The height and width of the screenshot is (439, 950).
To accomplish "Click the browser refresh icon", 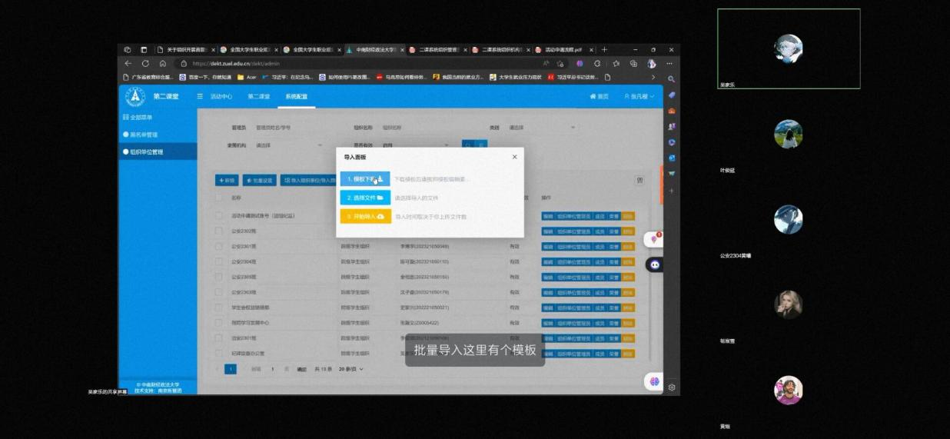I will pos(145,64).
